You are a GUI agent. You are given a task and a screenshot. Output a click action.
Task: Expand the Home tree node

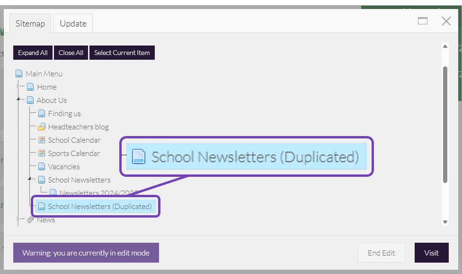[x=18, y=87]
